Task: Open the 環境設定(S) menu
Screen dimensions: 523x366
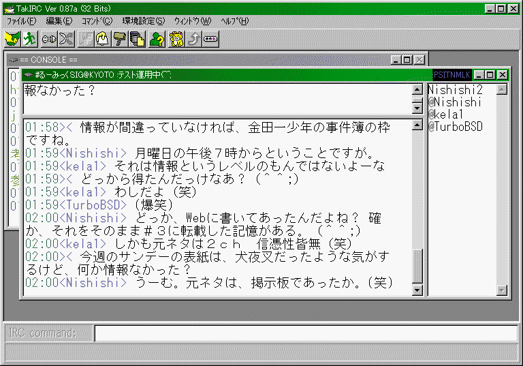Action: (x=142, y=21)
